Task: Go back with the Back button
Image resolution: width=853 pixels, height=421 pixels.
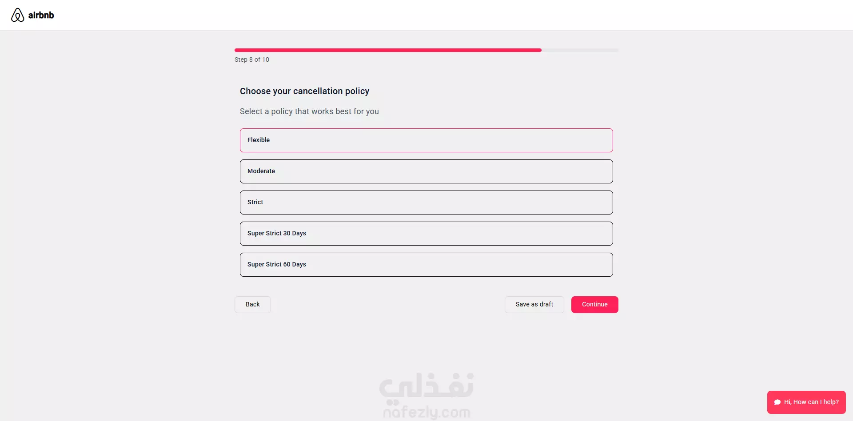Action: pyautogui.click(x=252, y=305)
